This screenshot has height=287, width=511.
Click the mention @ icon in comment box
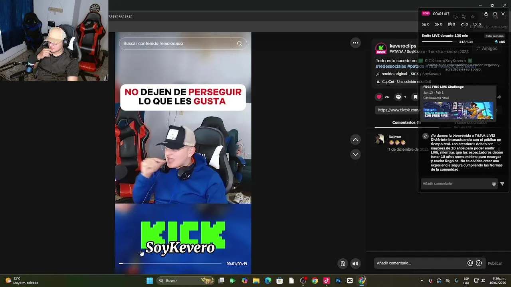470,263
